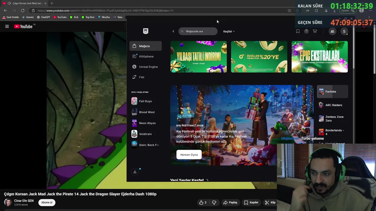The height and width of the screenshot is (211, 376).
Task: Add page to favorites with star icon
Action: (x=297, y=11)
